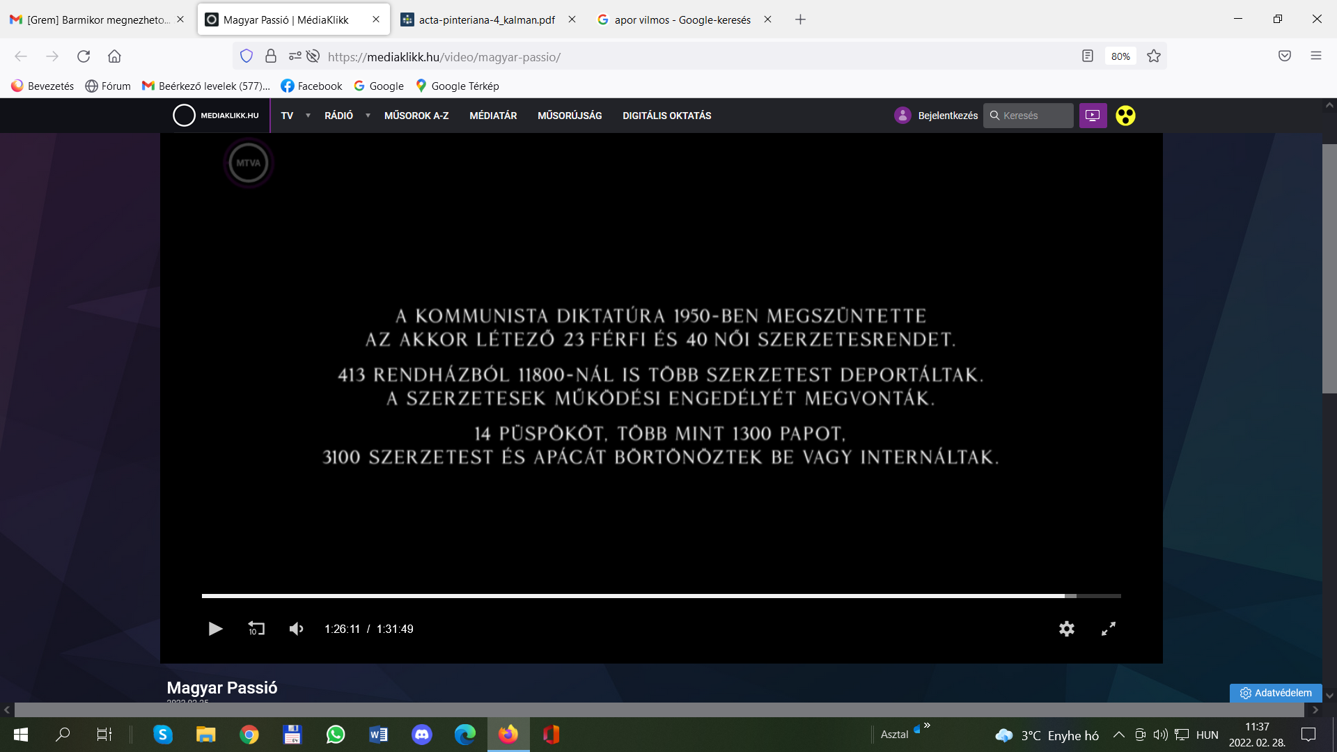Switch to acta-pinteriana PDF tab

[487, 19]
